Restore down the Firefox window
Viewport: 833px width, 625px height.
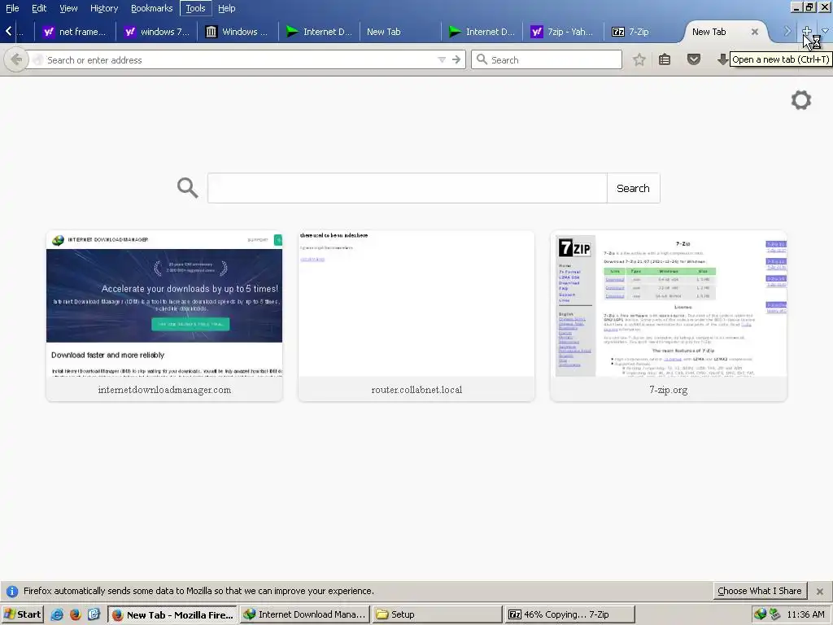809,7
